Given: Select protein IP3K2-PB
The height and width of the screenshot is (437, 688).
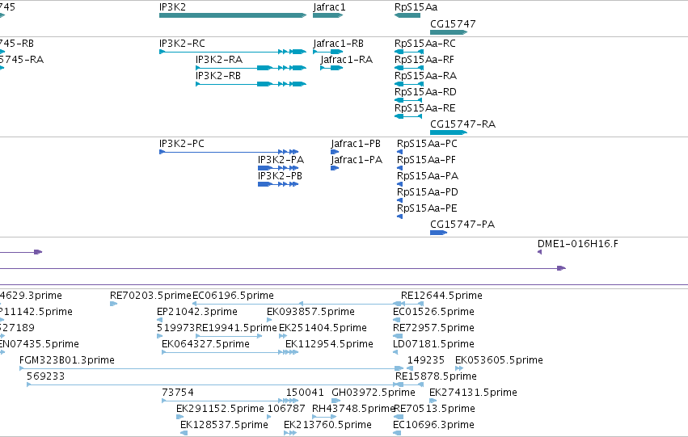Looking at the screenshot, I should [278, 184].
